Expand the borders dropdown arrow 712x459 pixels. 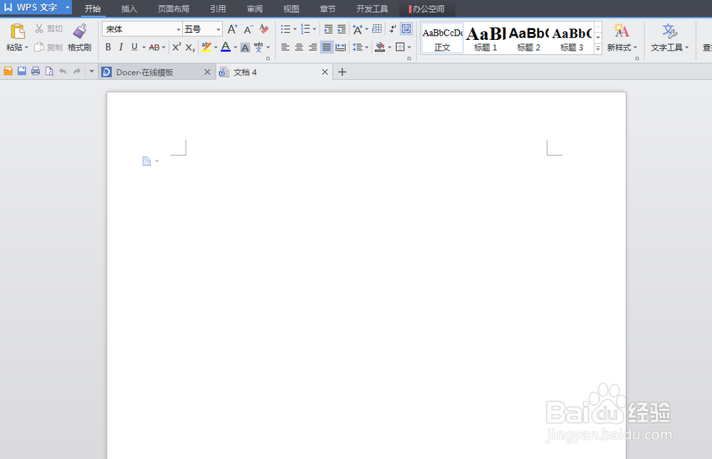pos(409,47)
